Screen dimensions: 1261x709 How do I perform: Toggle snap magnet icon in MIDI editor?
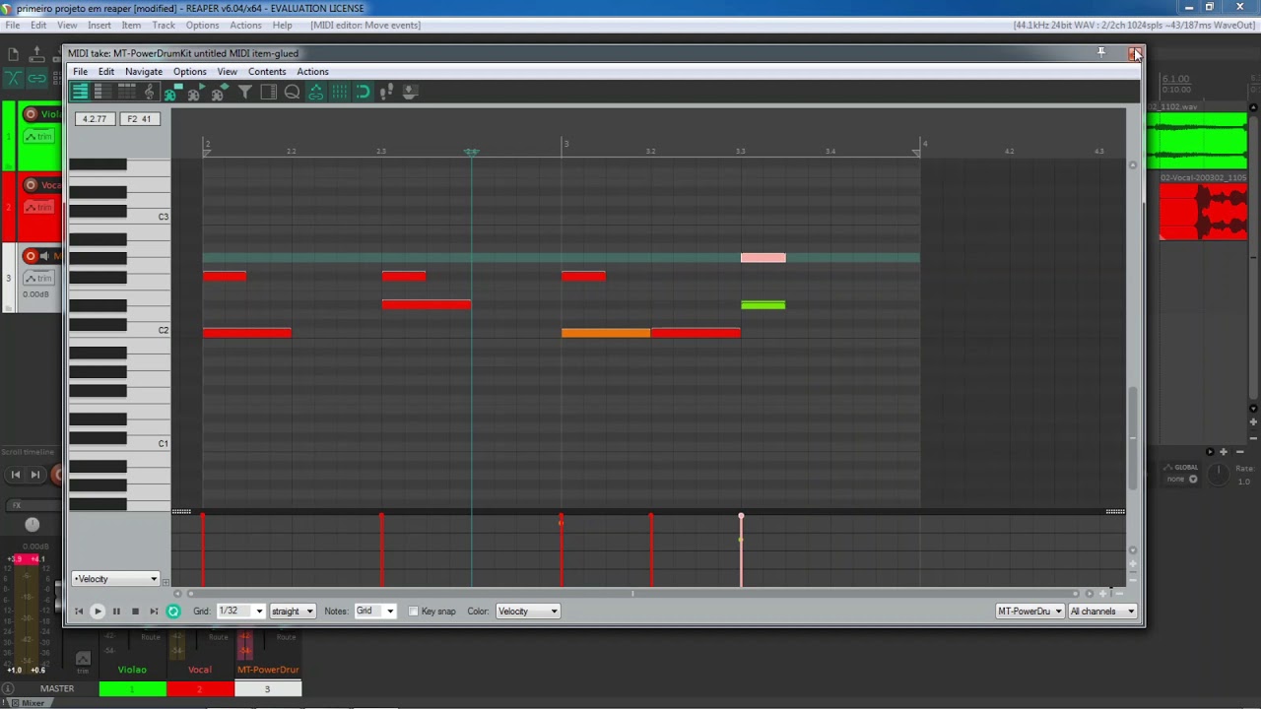click(x=363, y=92)
